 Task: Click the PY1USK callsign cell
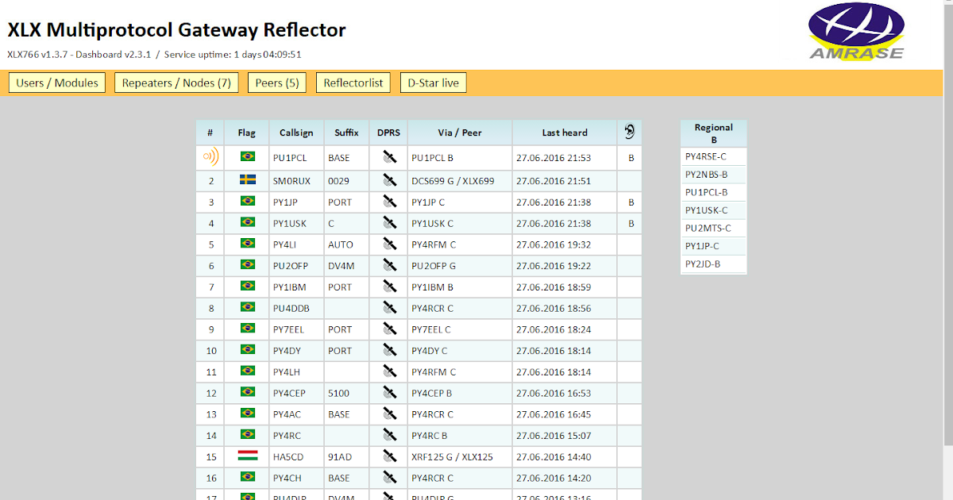point(294,223)
